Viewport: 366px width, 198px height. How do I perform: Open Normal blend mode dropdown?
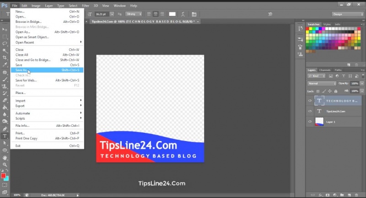pos(322,83)
